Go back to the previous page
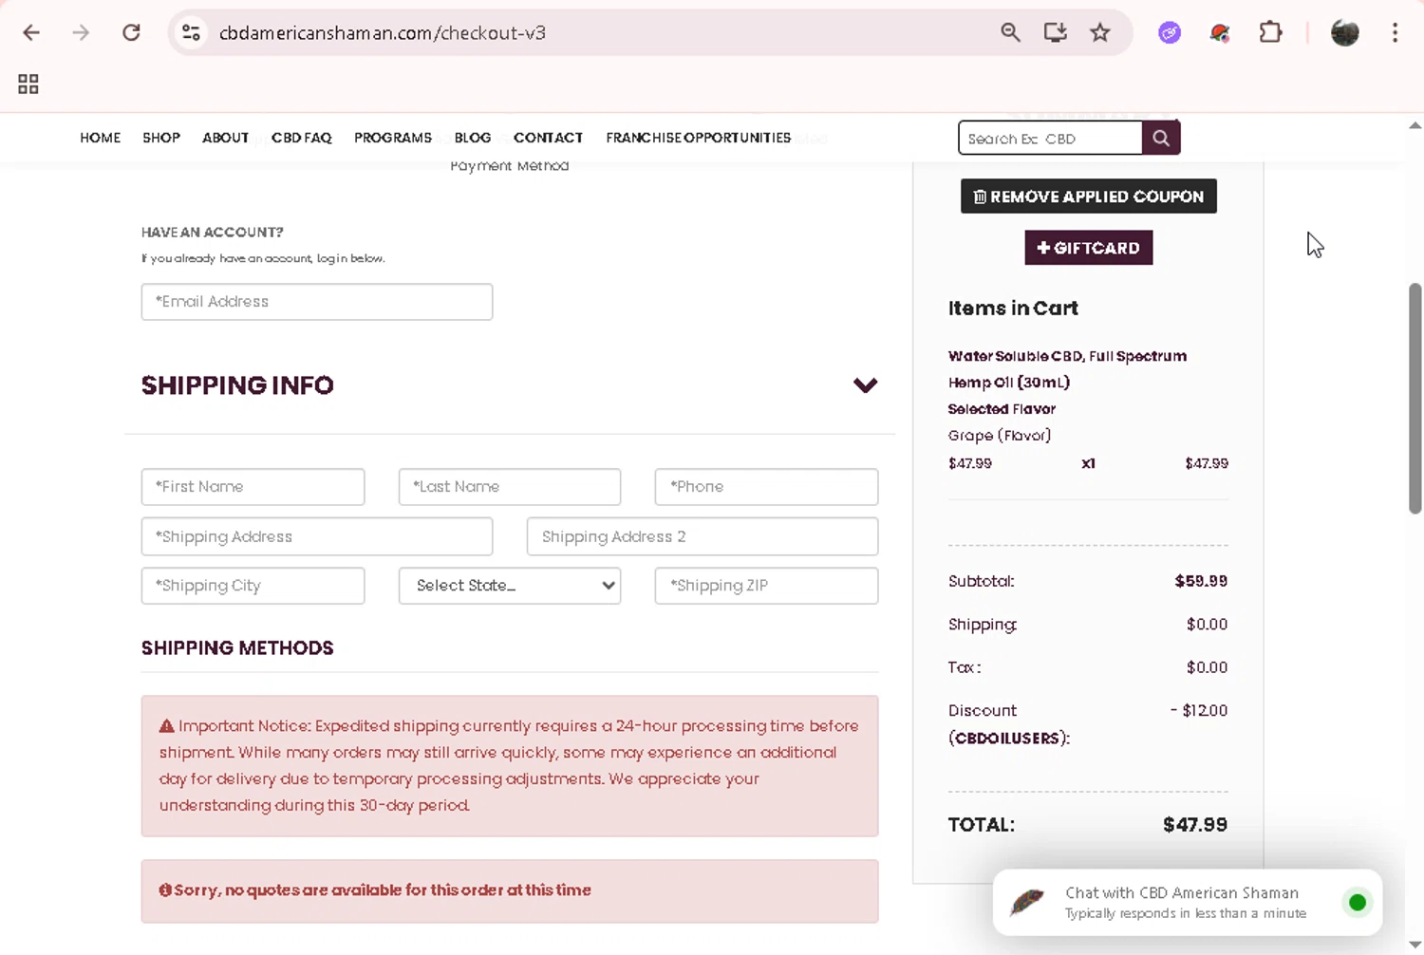1424x955 pixels. (31, 32)
